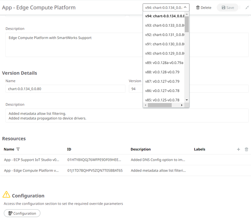Screen dimensions: 251x224
Task: Choose v90 chart-0.0.129 version option
Action: pos(164,53)
